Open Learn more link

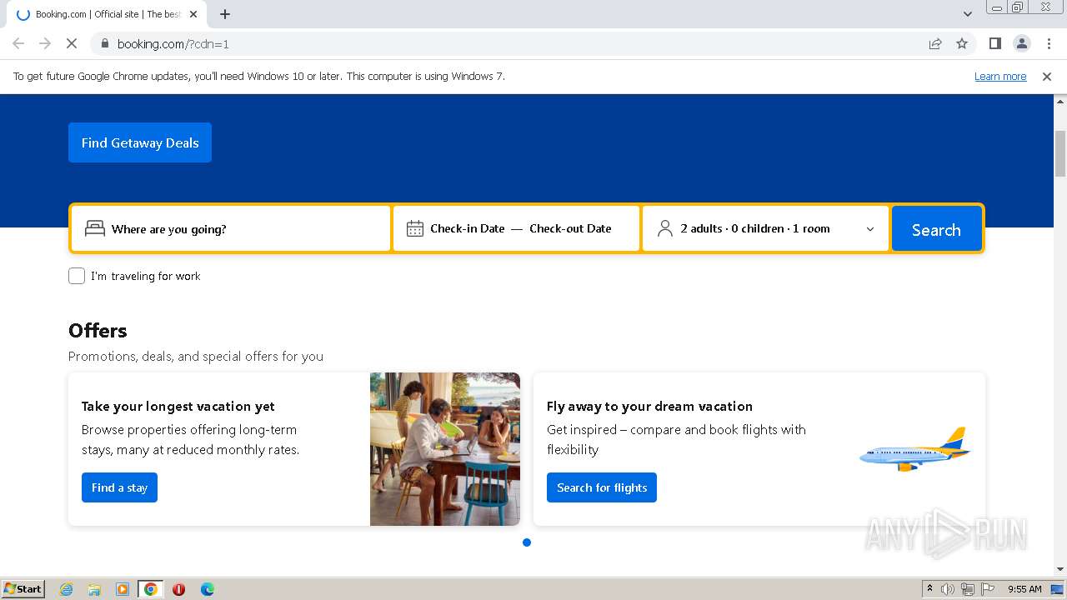click(x=1000, y=76)
